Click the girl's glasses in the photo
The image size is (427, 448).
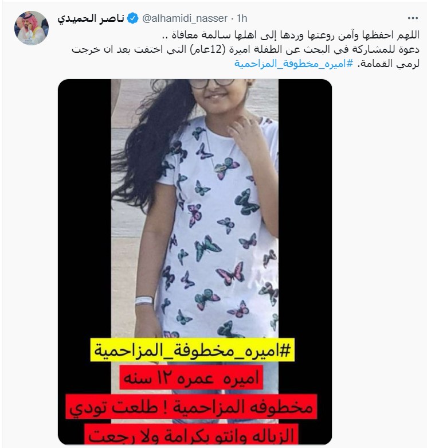point(212,83)
